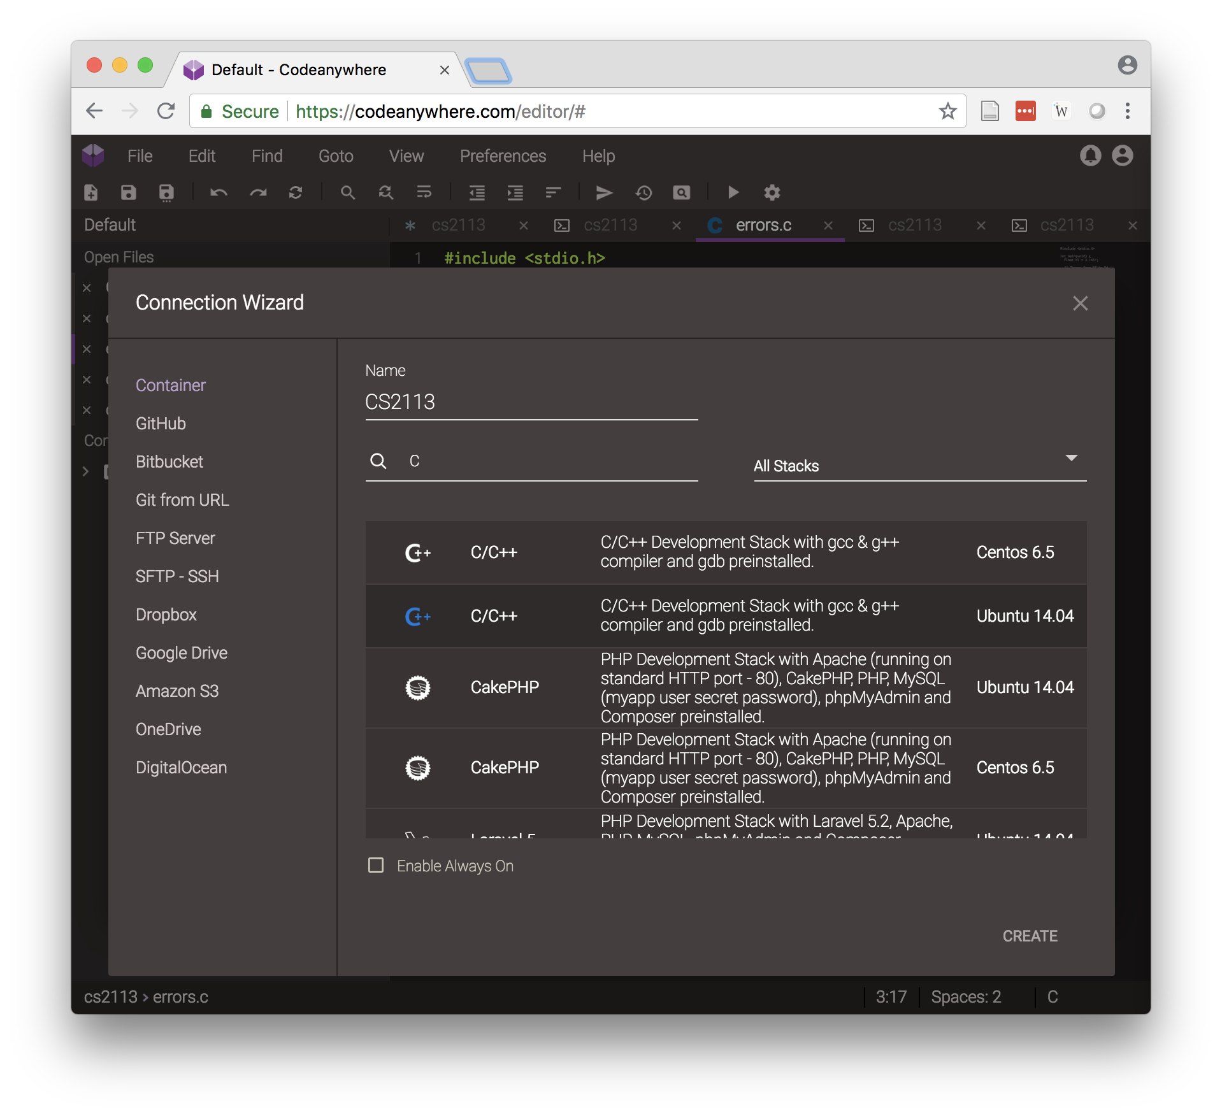
Task: Click the browser address bar
Action: point(577,111)
